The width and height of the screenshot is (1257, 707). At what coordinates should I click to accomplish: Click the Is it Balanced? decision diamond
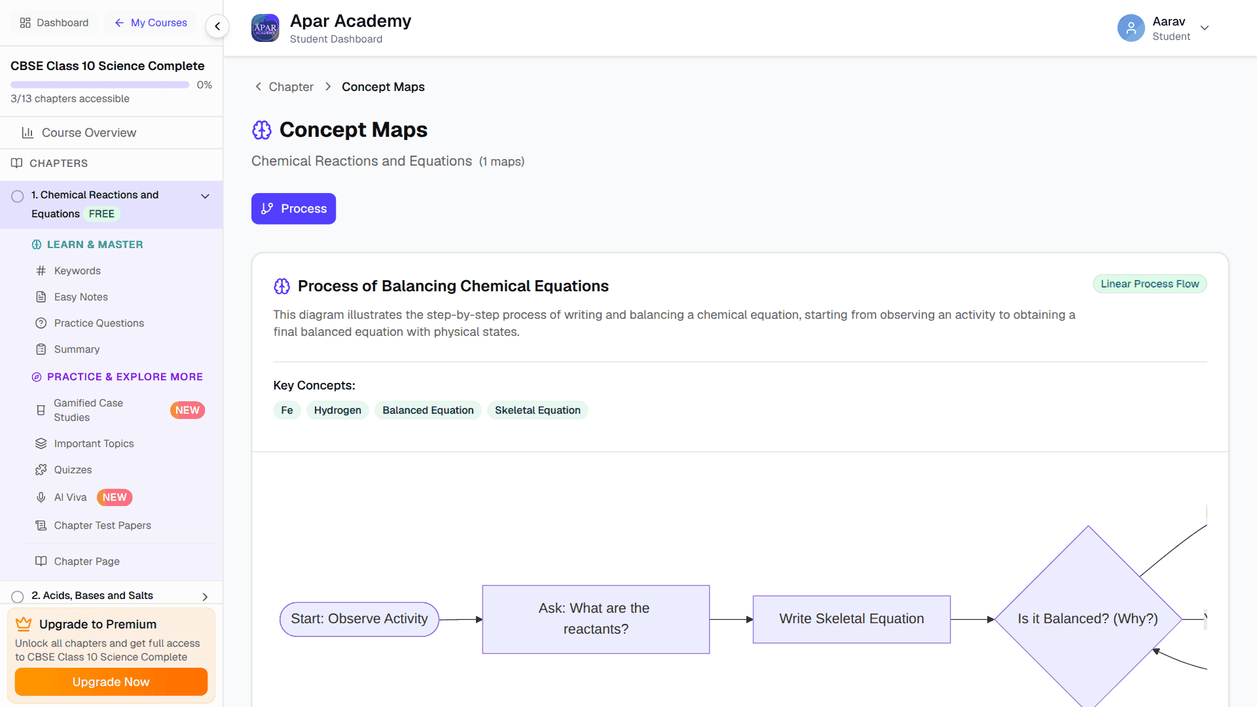pyautogui.click(x=1088, y=619)
